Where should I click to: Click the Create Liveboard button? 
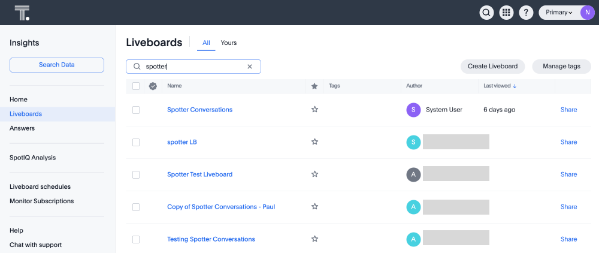click(x=492, y=67)
